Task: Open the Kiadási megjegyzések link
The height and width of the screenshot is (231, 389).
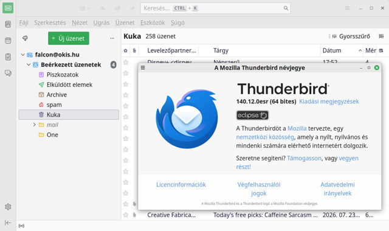Action: (329, 102)
